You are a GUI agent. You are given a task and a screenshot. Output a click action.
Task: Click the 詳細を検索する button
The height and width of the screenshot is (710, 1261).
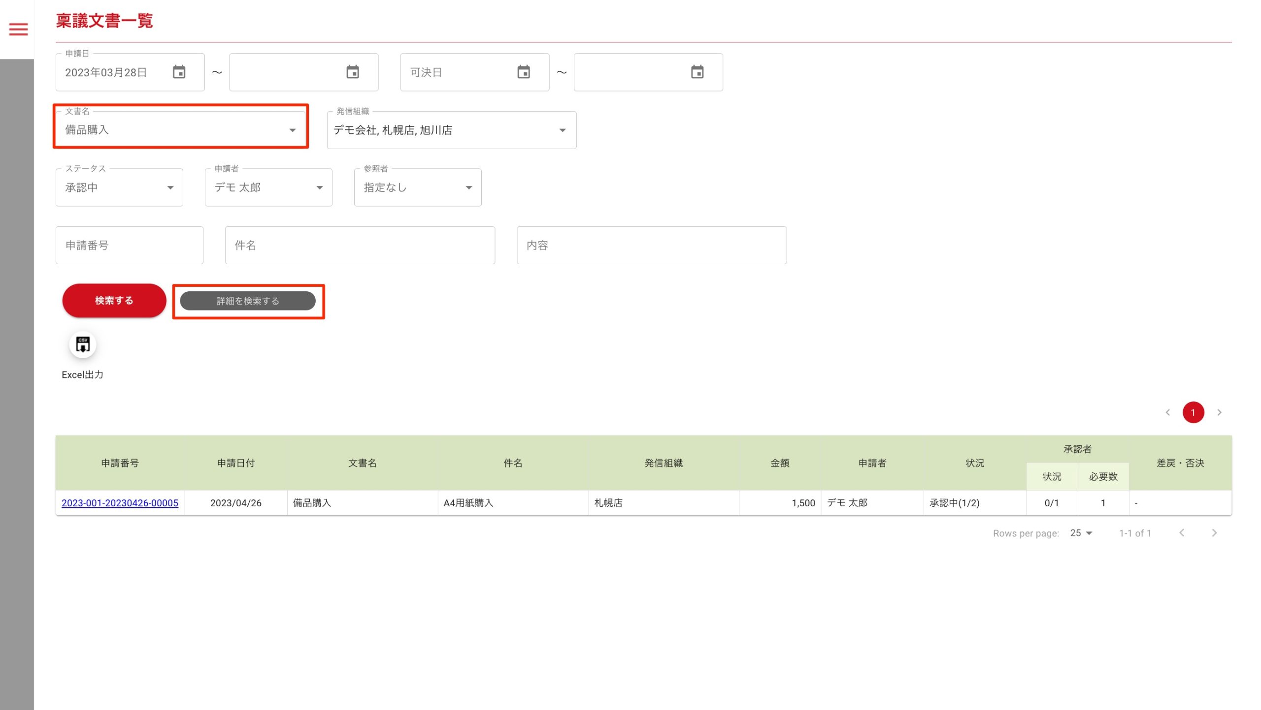coord(248,301)
